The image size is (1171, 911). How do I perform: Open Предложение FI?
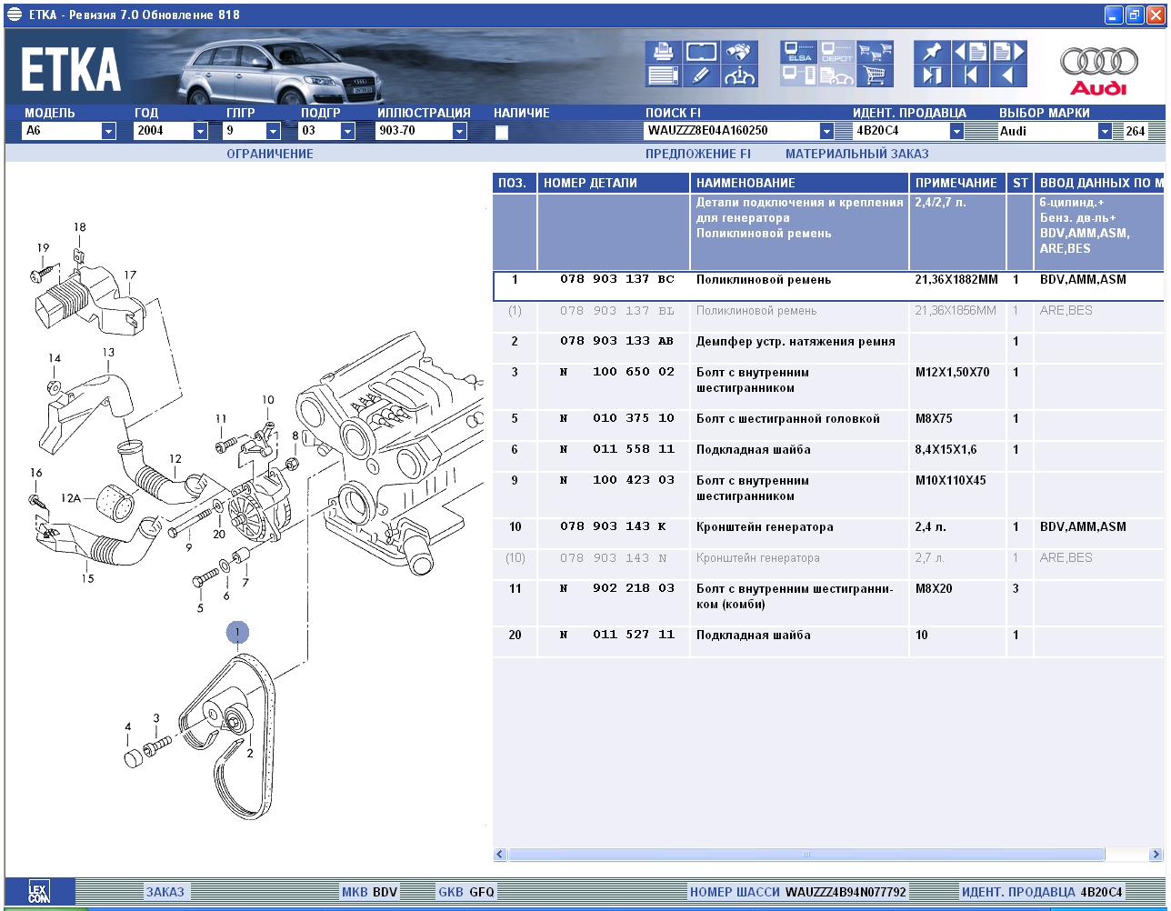coord(698,154)
